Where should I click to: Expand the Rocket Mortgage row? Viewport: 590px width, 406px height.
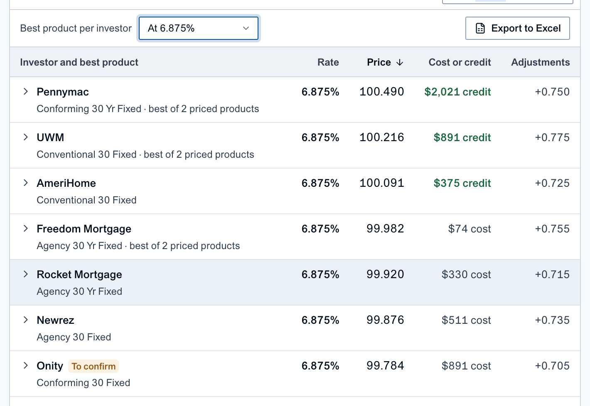[x=26, y=274]
